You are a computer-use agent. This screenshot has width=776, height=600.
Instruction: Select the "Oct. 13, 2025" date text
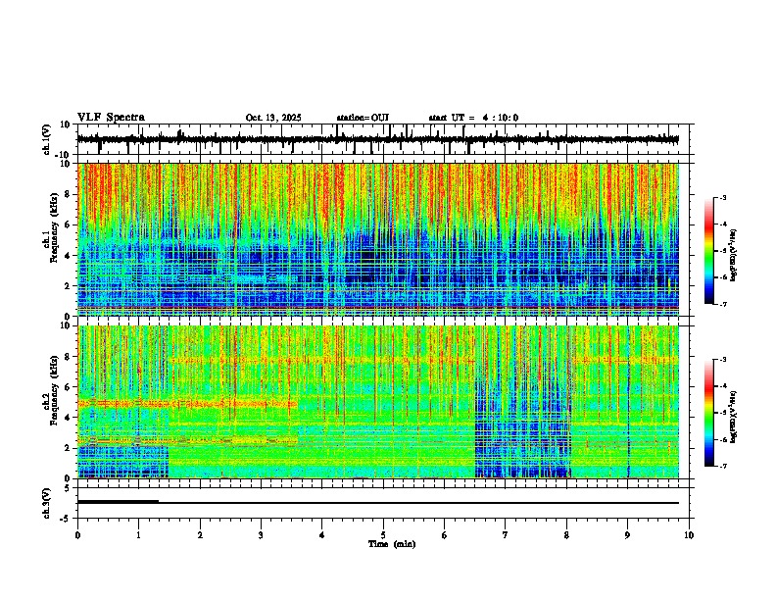[x=273, y=118]
